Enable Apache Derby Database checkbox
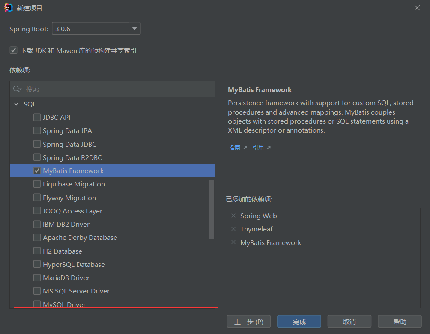This screenshot has width=430, height=334. (x=37, y=238)
